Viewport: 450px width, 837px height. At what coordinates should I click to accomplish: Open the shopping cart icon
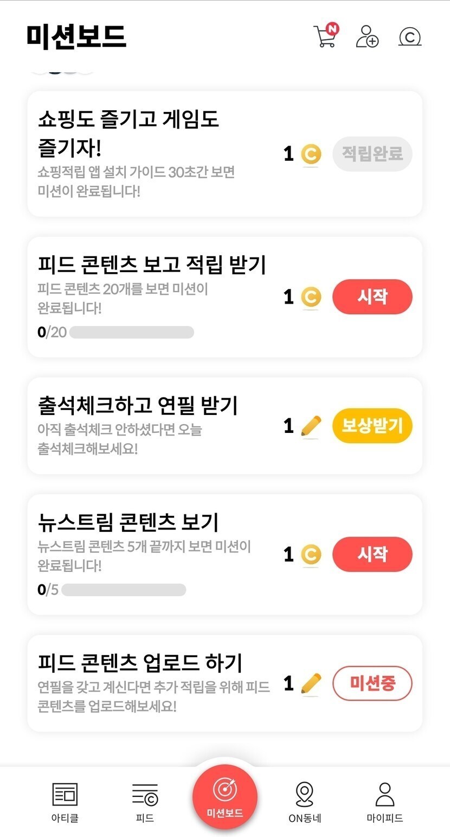click(325, 36)
